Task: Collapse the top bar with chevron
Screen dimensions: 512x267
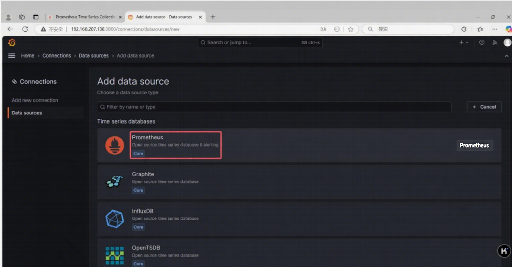Action: coord(506,56)
